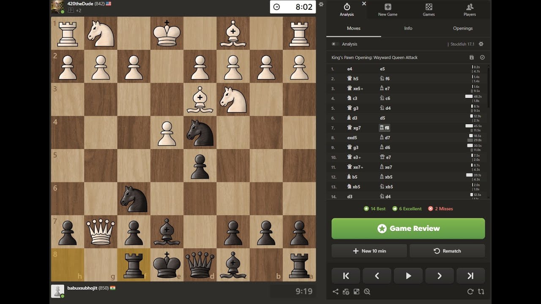The height and width of the screenshot is (304, 541).
Task: Select move 8. exd5 in move list
Action: 352,138
